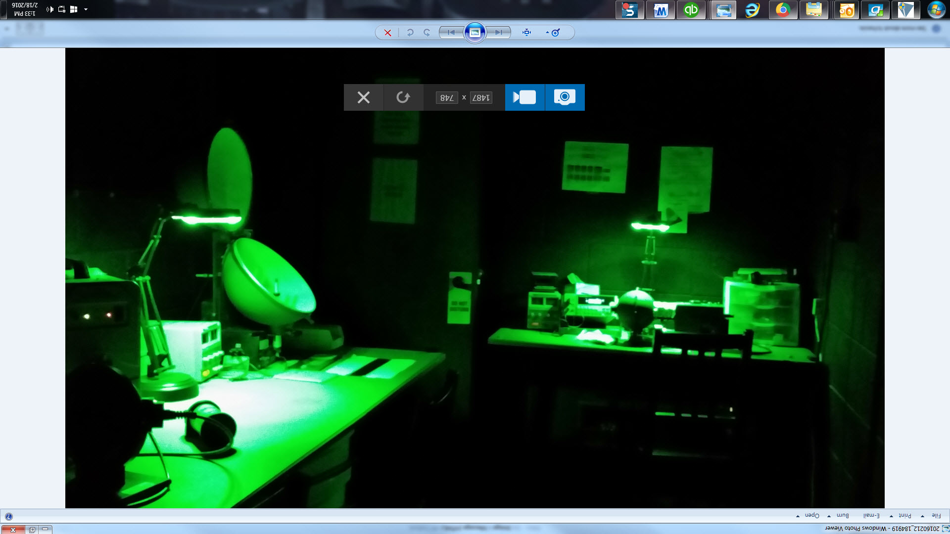This screenshot has height=534, width=950.
Task: Go to the previous photo
Action: click(x=499, y=33)
